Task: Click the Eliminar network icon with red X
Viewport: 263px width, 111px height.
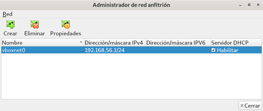Action: 35,24
